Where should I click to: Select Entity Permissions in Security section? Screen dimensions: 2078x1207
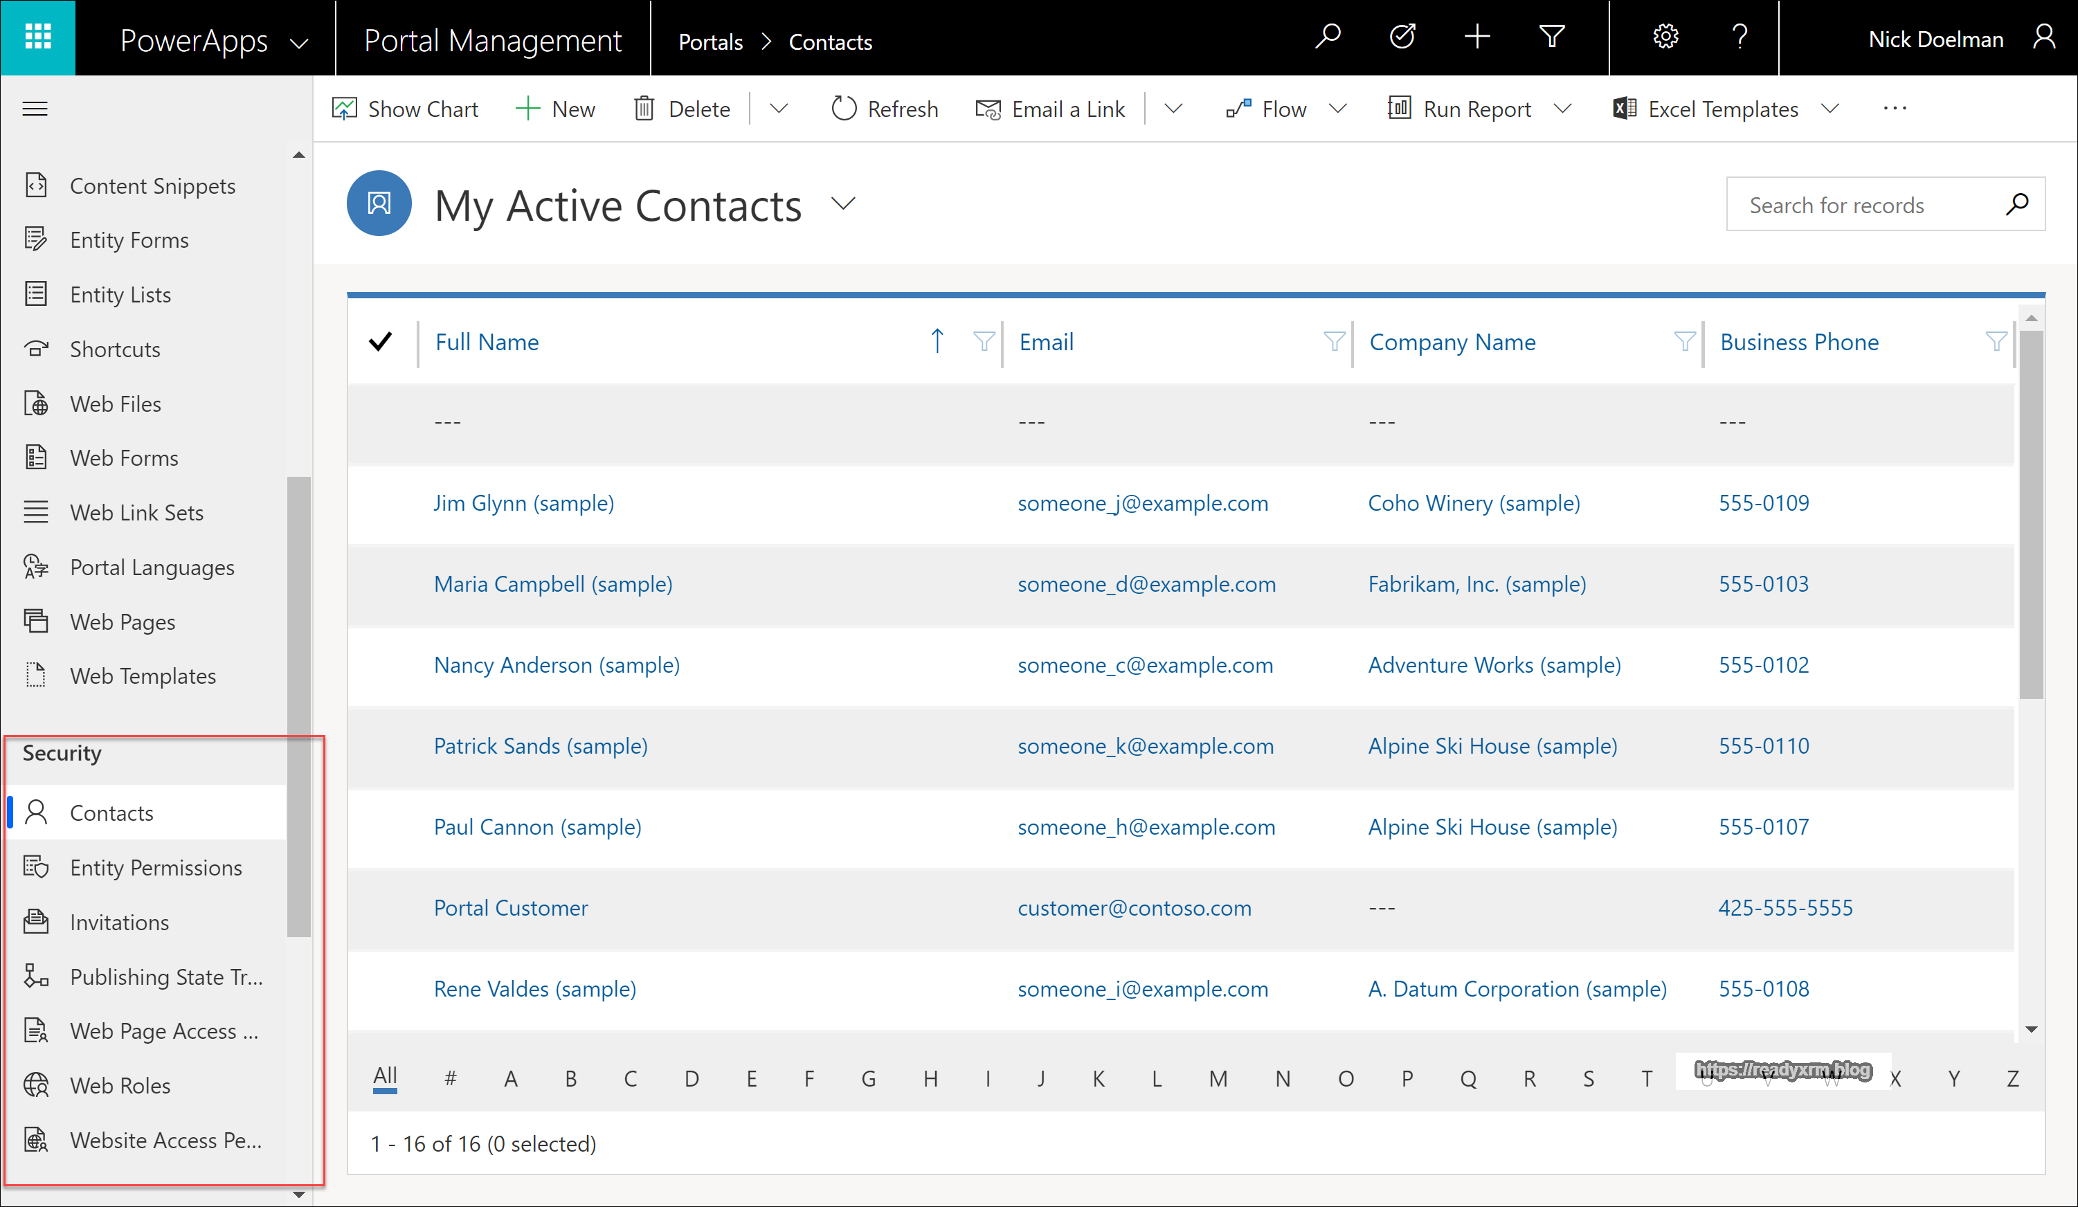pyautogui.click(x=156, y=867)
